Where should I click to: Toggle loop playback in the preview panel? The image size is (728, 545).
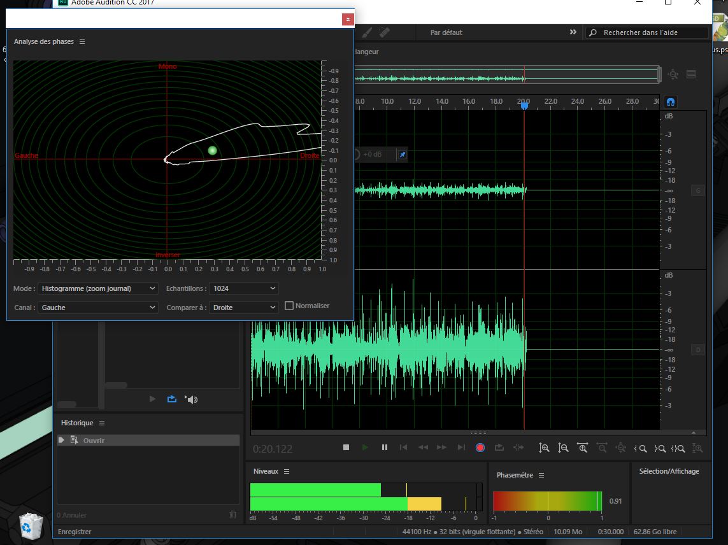tap(171, 399)
